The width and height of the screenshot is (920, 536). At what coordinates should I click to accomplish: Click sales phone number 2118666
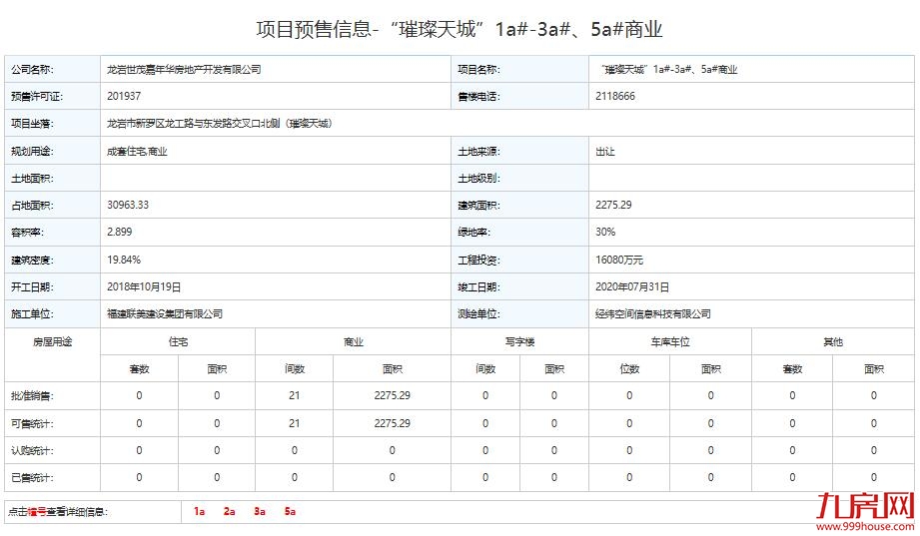(615, 96)
